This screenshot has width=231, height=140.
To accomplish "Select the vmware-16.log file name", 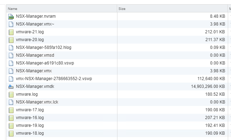I will (x=30, y=118).
